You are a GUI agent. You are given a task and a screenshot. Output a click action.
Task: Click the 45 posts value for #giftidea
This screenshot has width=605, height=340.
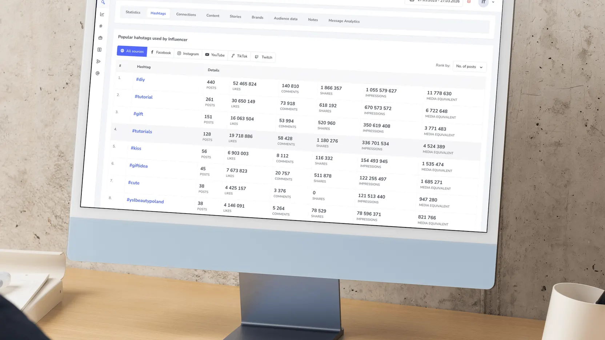(x=203, y=169)
